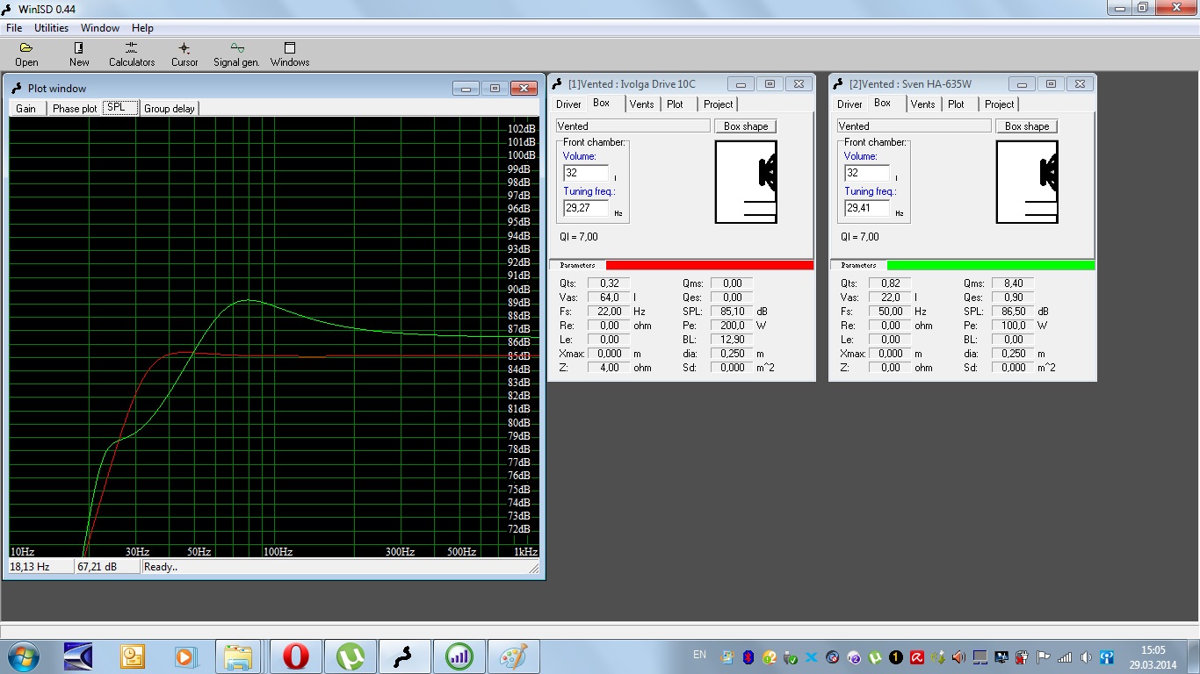The image size is (1200, 674).
Task: Click the green plot color bar
Action: click(991, 265)
